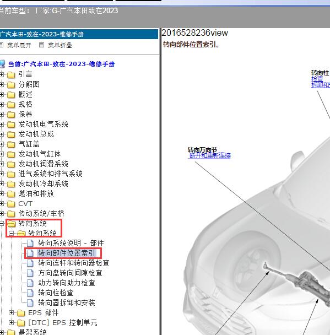Open 转向连杆和转向器检查 page
Image resolution: width=330 pixels, height=335 pixels.
(74, 263)
